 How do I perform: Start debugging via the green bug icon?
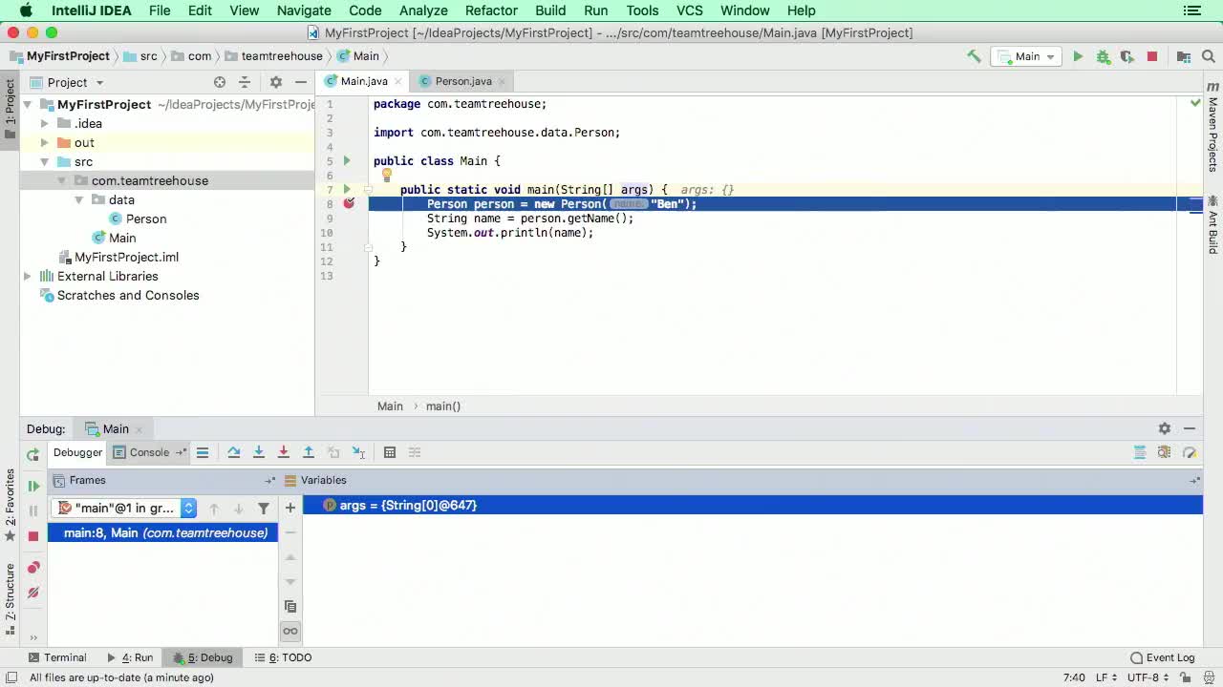click(1104, 56)
